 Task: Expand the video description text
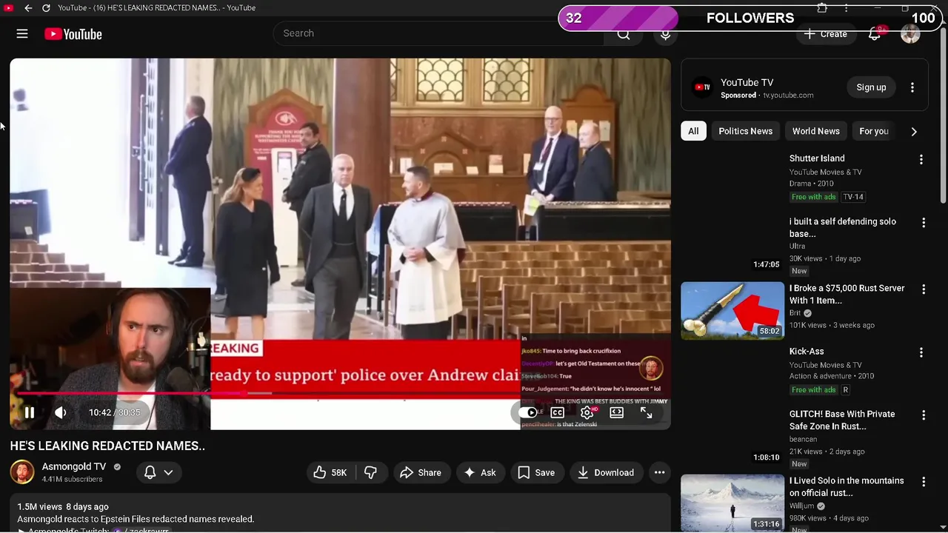[x=136, y=519]
